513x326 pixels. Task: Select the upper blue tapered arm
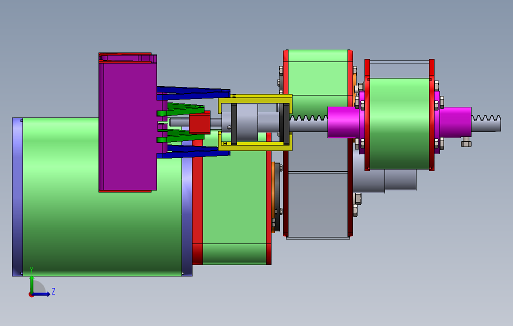coord(193,93)
